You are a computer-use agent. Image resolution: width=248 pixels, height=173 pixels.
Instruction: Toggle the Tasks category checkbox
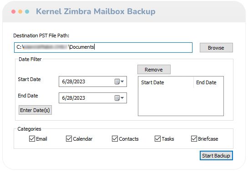pyautogui.click(x=157, y=139)
